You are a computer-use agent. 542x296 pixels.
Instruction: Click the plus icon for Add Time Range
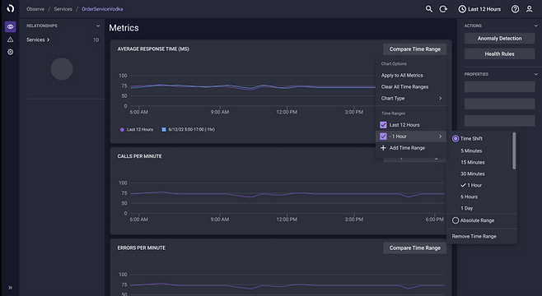click(383, 148)
